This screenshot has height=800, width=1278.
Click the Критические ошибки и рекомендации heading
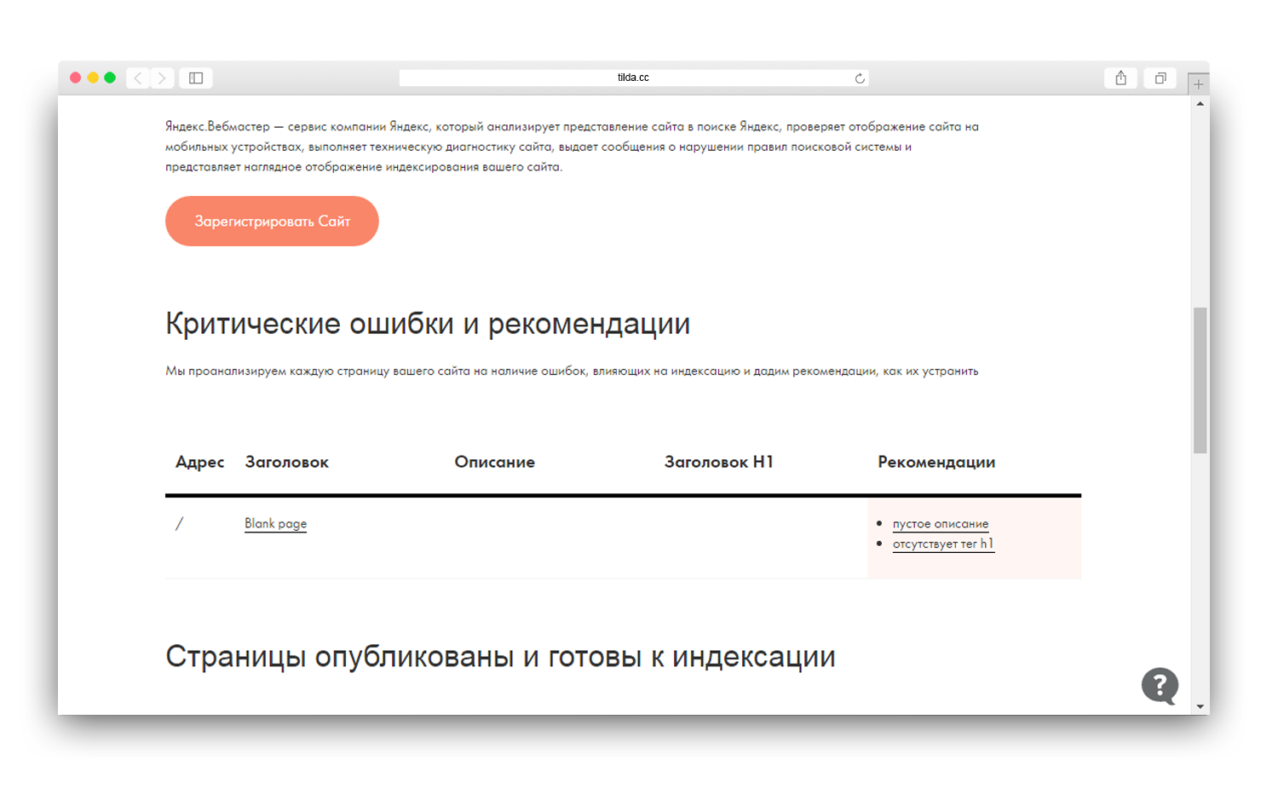point(428,324)
